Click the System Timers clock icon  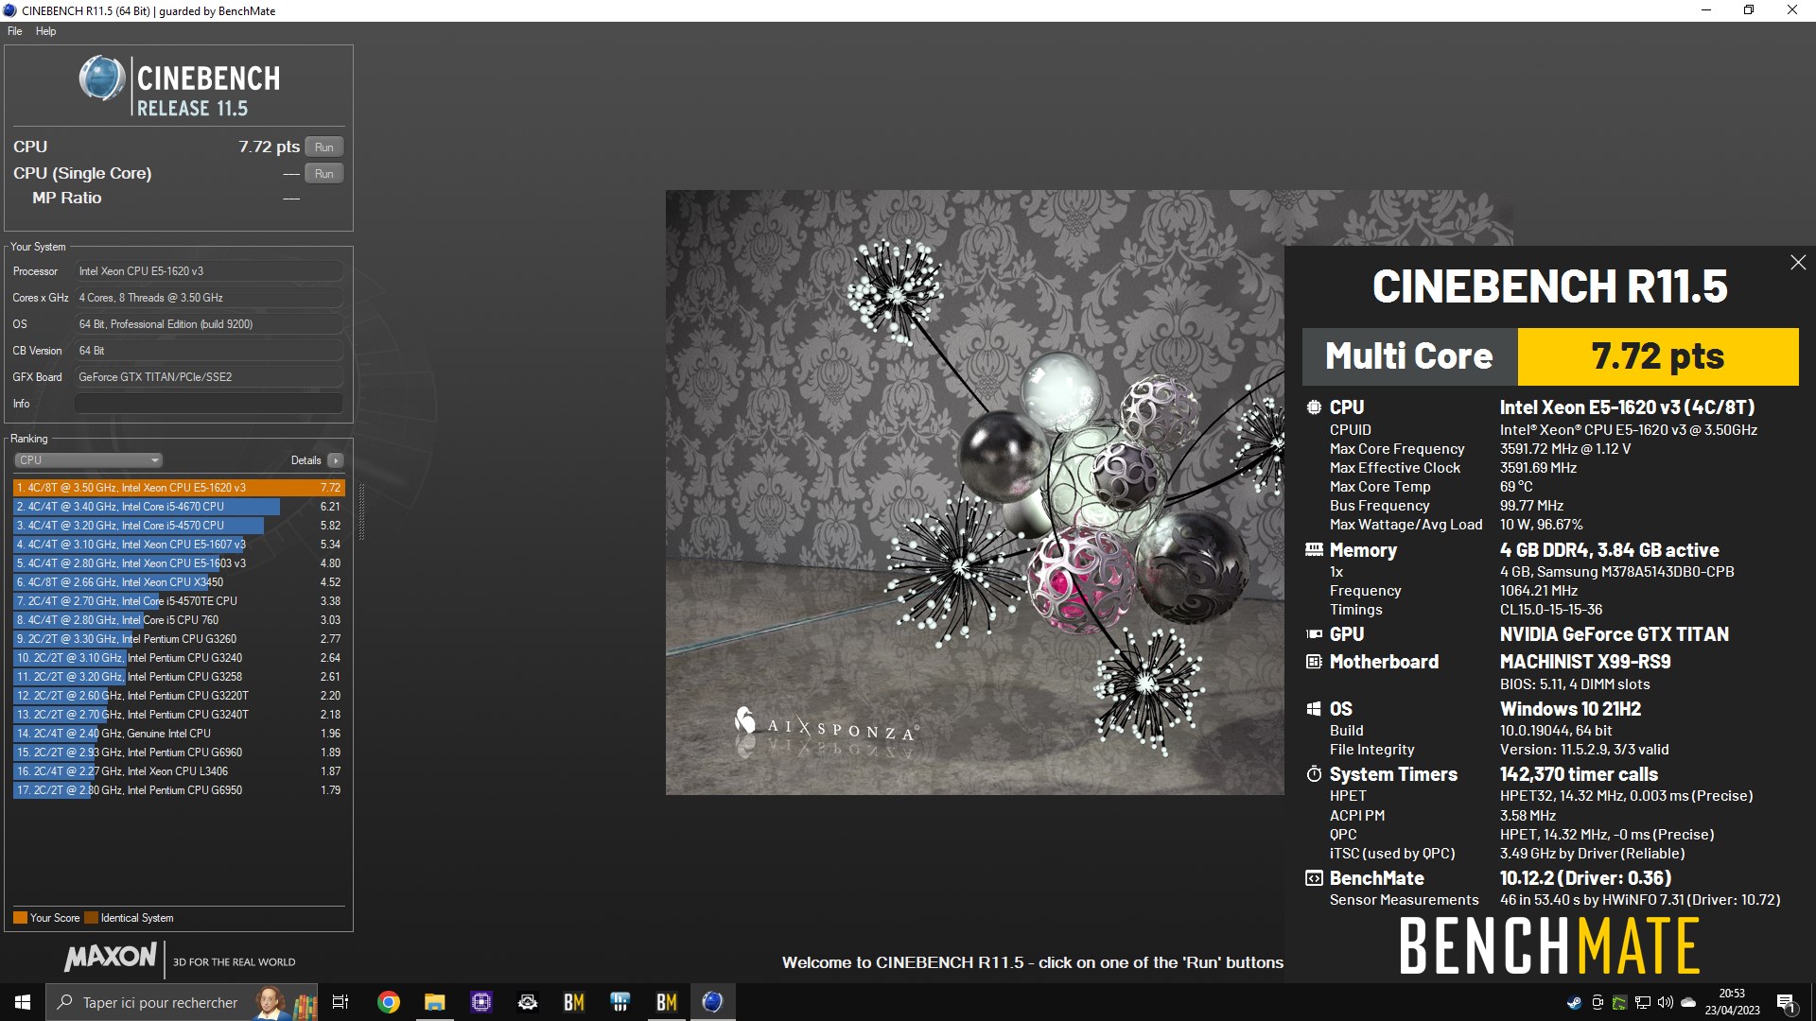(1314, 774)
